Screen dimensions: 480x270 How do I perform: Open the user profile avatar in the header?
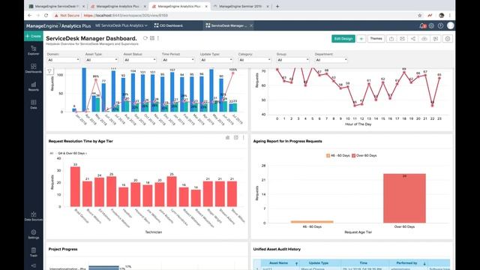pyautogui.click(x=450, y=25)
